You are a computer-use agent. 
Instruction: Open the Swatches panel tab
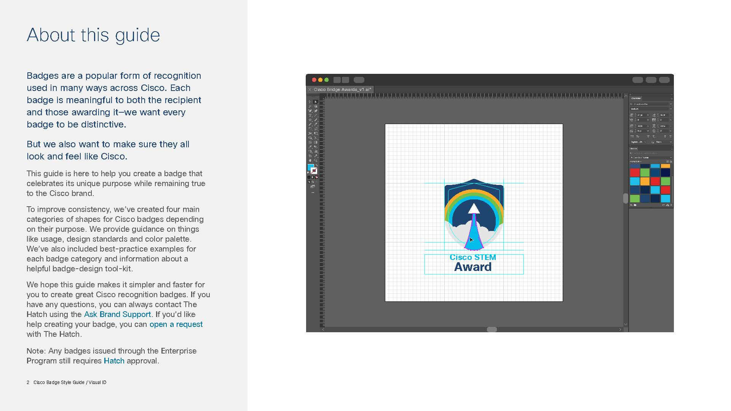click(634, 148)
